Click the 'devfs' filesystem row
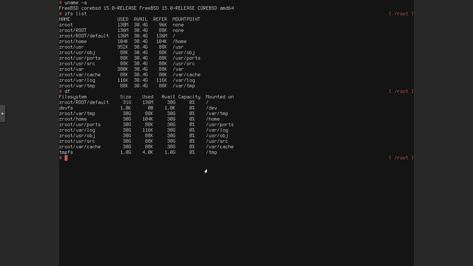Screen dimensions: 473x266 [x=66, y=108]
